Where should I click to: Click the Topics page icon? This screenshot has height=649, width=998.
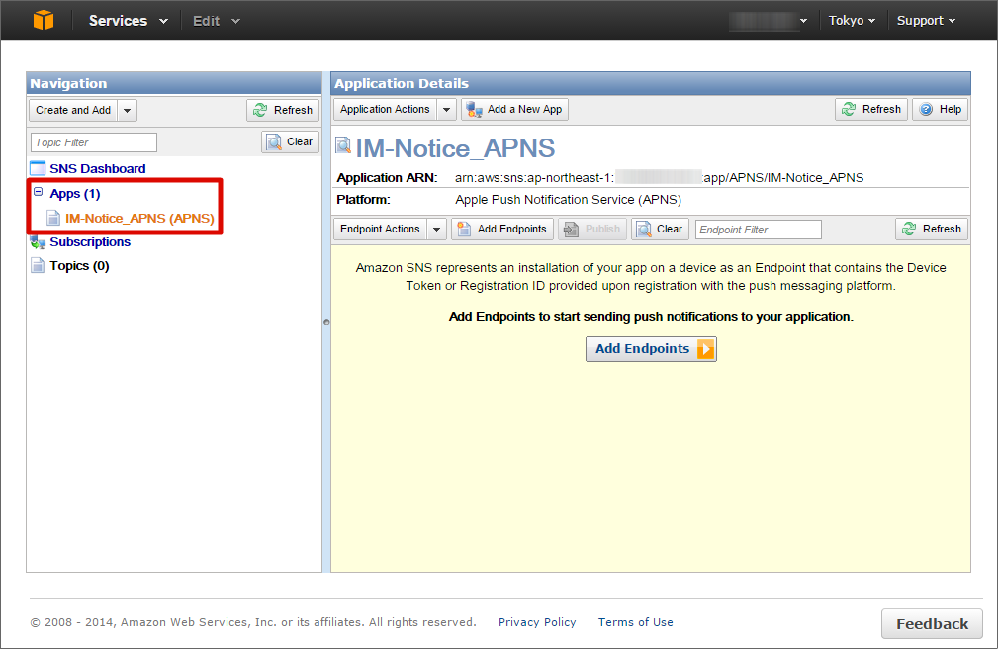[39, 265]
